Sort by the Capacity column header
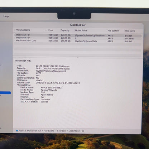The height and width of the screenshot is (149, 149). 65,30
